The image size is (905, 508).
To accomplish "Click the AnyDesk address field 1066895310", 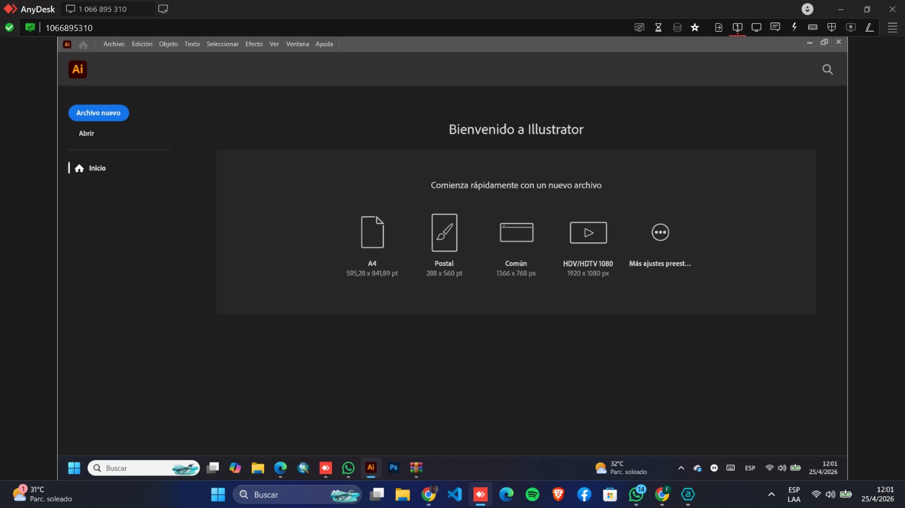I will 69,28.
